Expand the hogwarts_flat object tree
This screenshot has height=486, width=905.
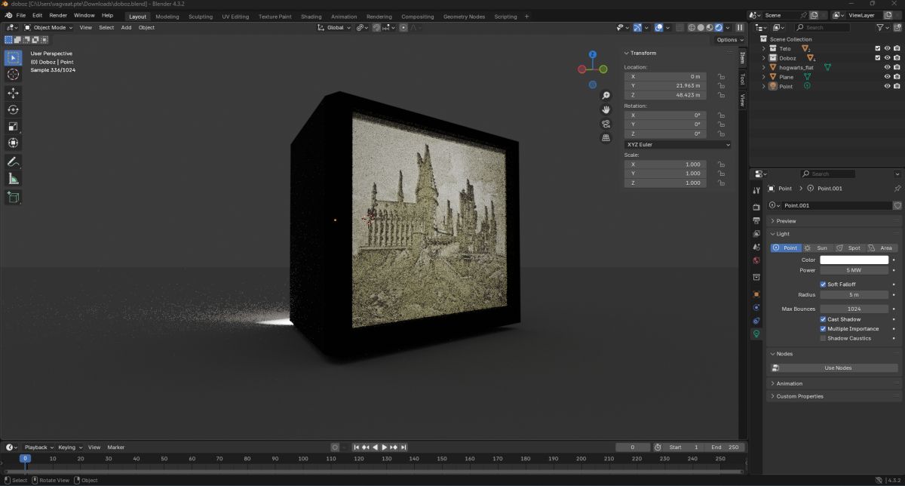tap(763, 67)
